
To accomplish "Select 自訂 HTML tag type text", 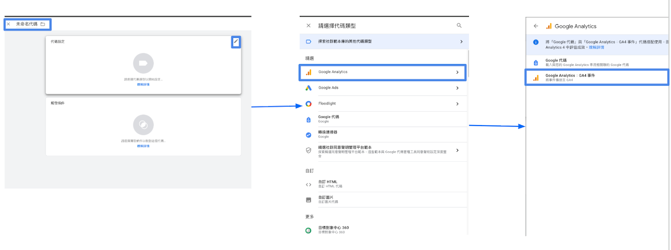I will point(328,182).
